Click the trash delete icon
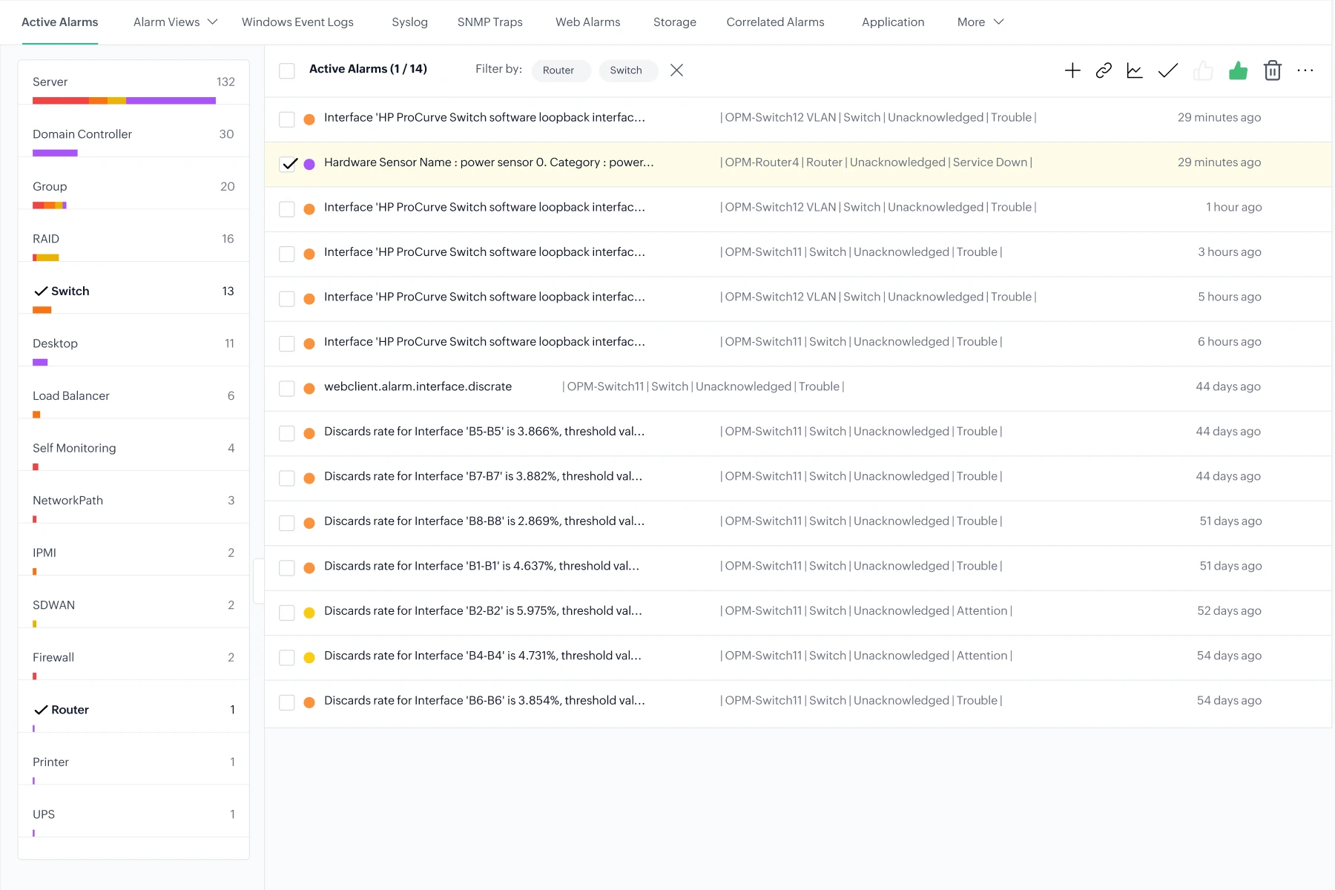This screenshot has height=890, width=1335. tap(1273, 70)
